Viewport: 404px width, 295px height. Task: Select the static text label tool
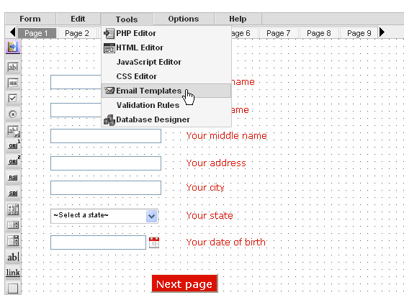tap(13, 257)
